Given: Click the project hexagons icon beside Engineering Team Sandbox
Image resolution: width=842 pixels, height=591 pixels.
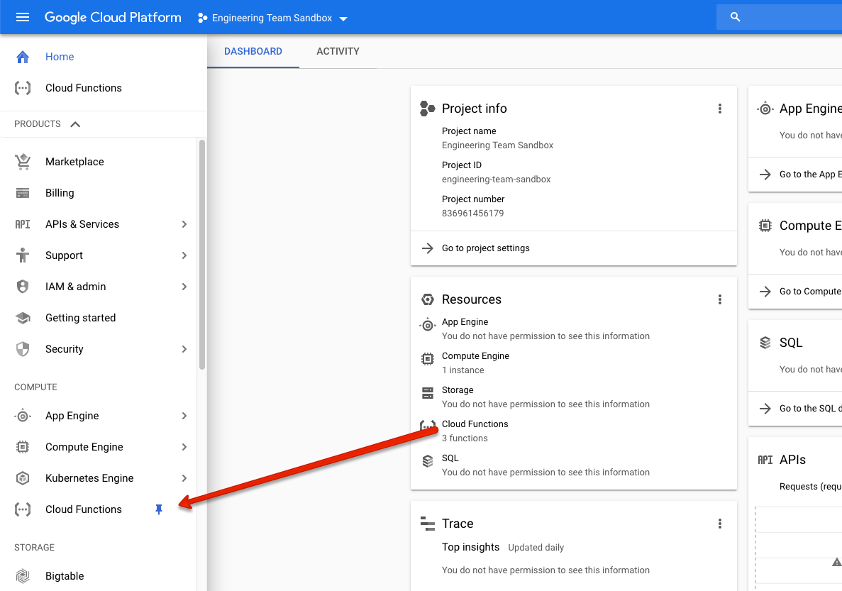Looking at the screenshot, I should tap(202, 18).
